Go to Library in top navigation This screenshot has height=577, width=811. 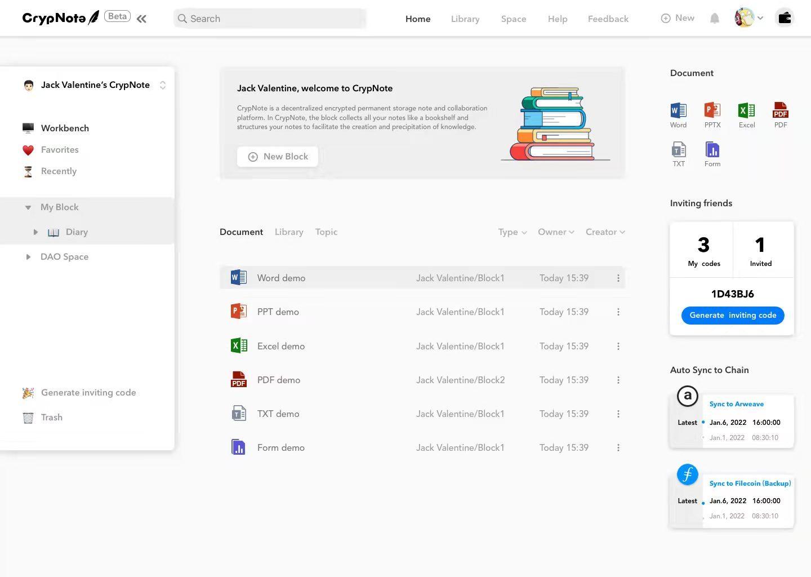click(465, 19)
